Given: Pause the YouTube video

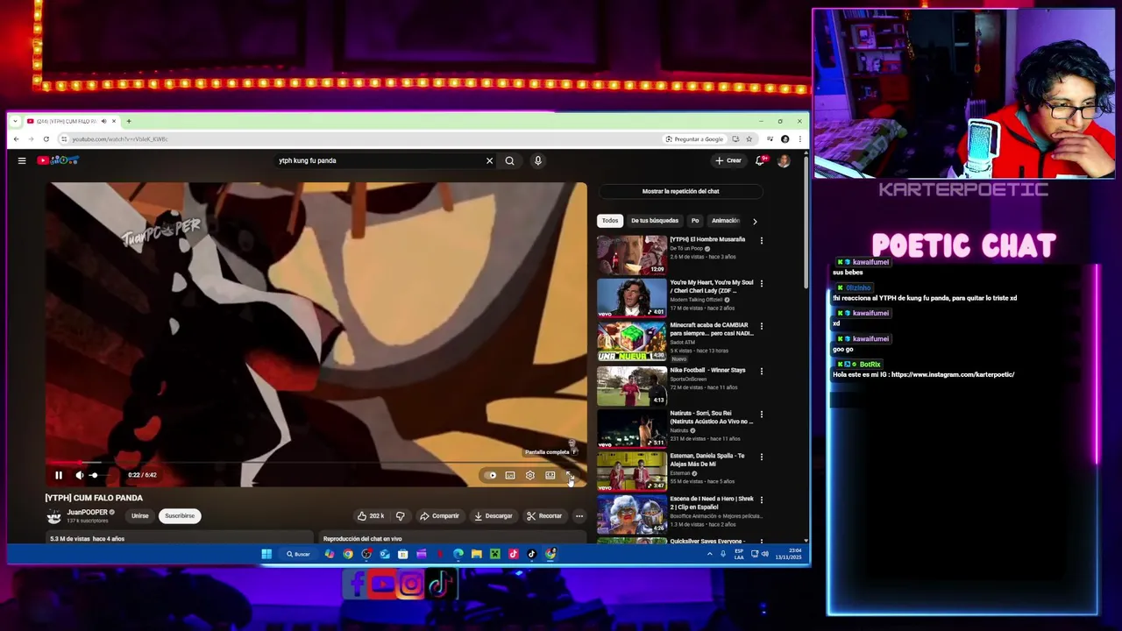Looking at the screenshot, I should [59, 475].
